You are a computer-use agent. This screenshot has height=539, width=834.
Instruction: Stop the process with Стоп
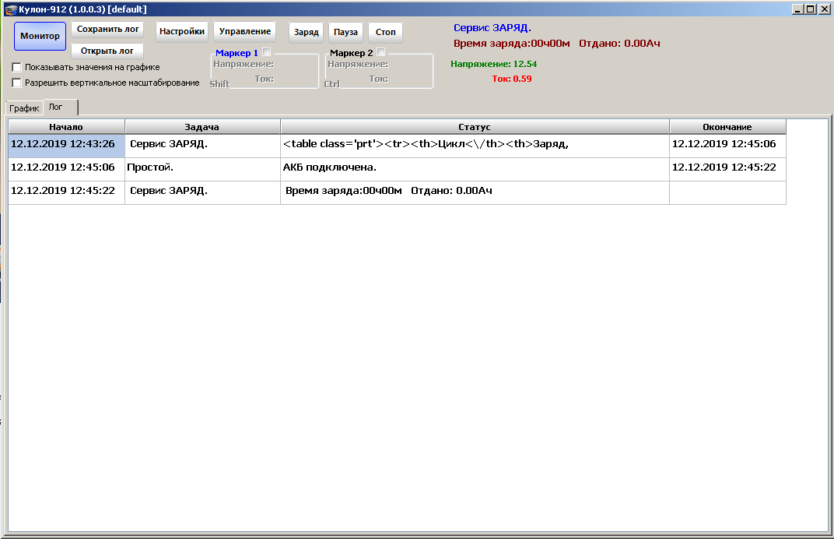(385, 33)
